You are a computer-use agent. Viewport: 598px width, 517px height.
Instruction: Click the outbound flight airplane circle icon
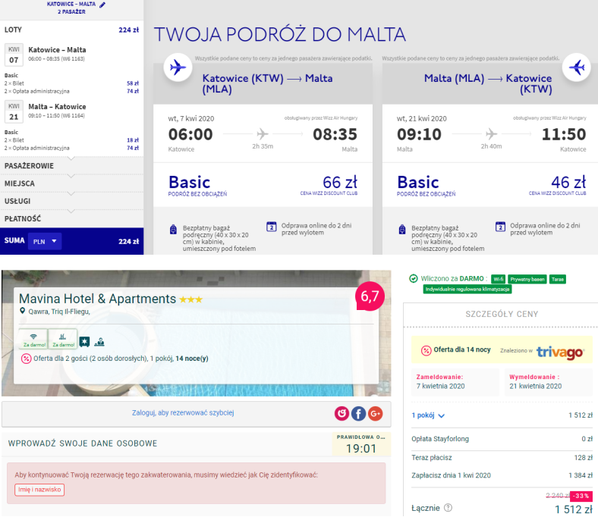pos(178,67)
